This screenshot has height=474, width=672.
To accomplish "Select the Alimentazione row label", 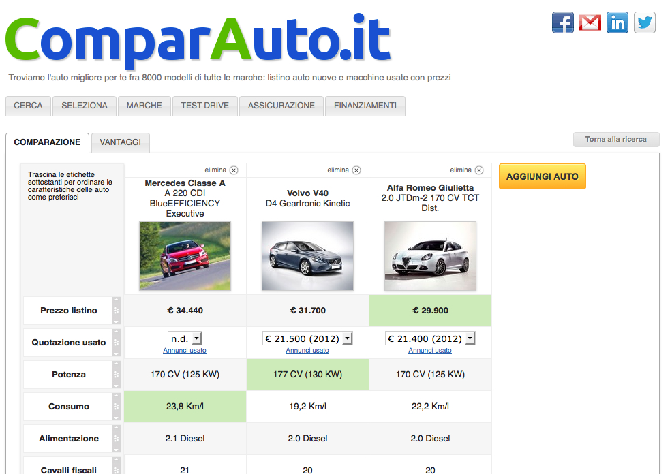I will click(69, 439).
